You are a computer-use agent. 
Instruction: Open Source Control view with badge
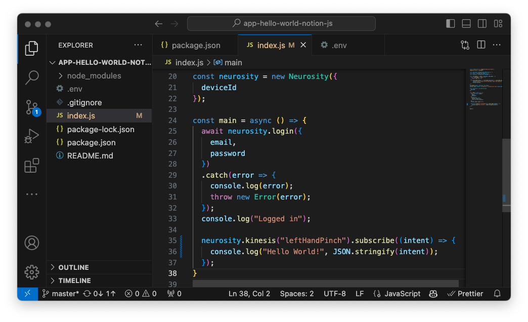click(x=32, y=107)
